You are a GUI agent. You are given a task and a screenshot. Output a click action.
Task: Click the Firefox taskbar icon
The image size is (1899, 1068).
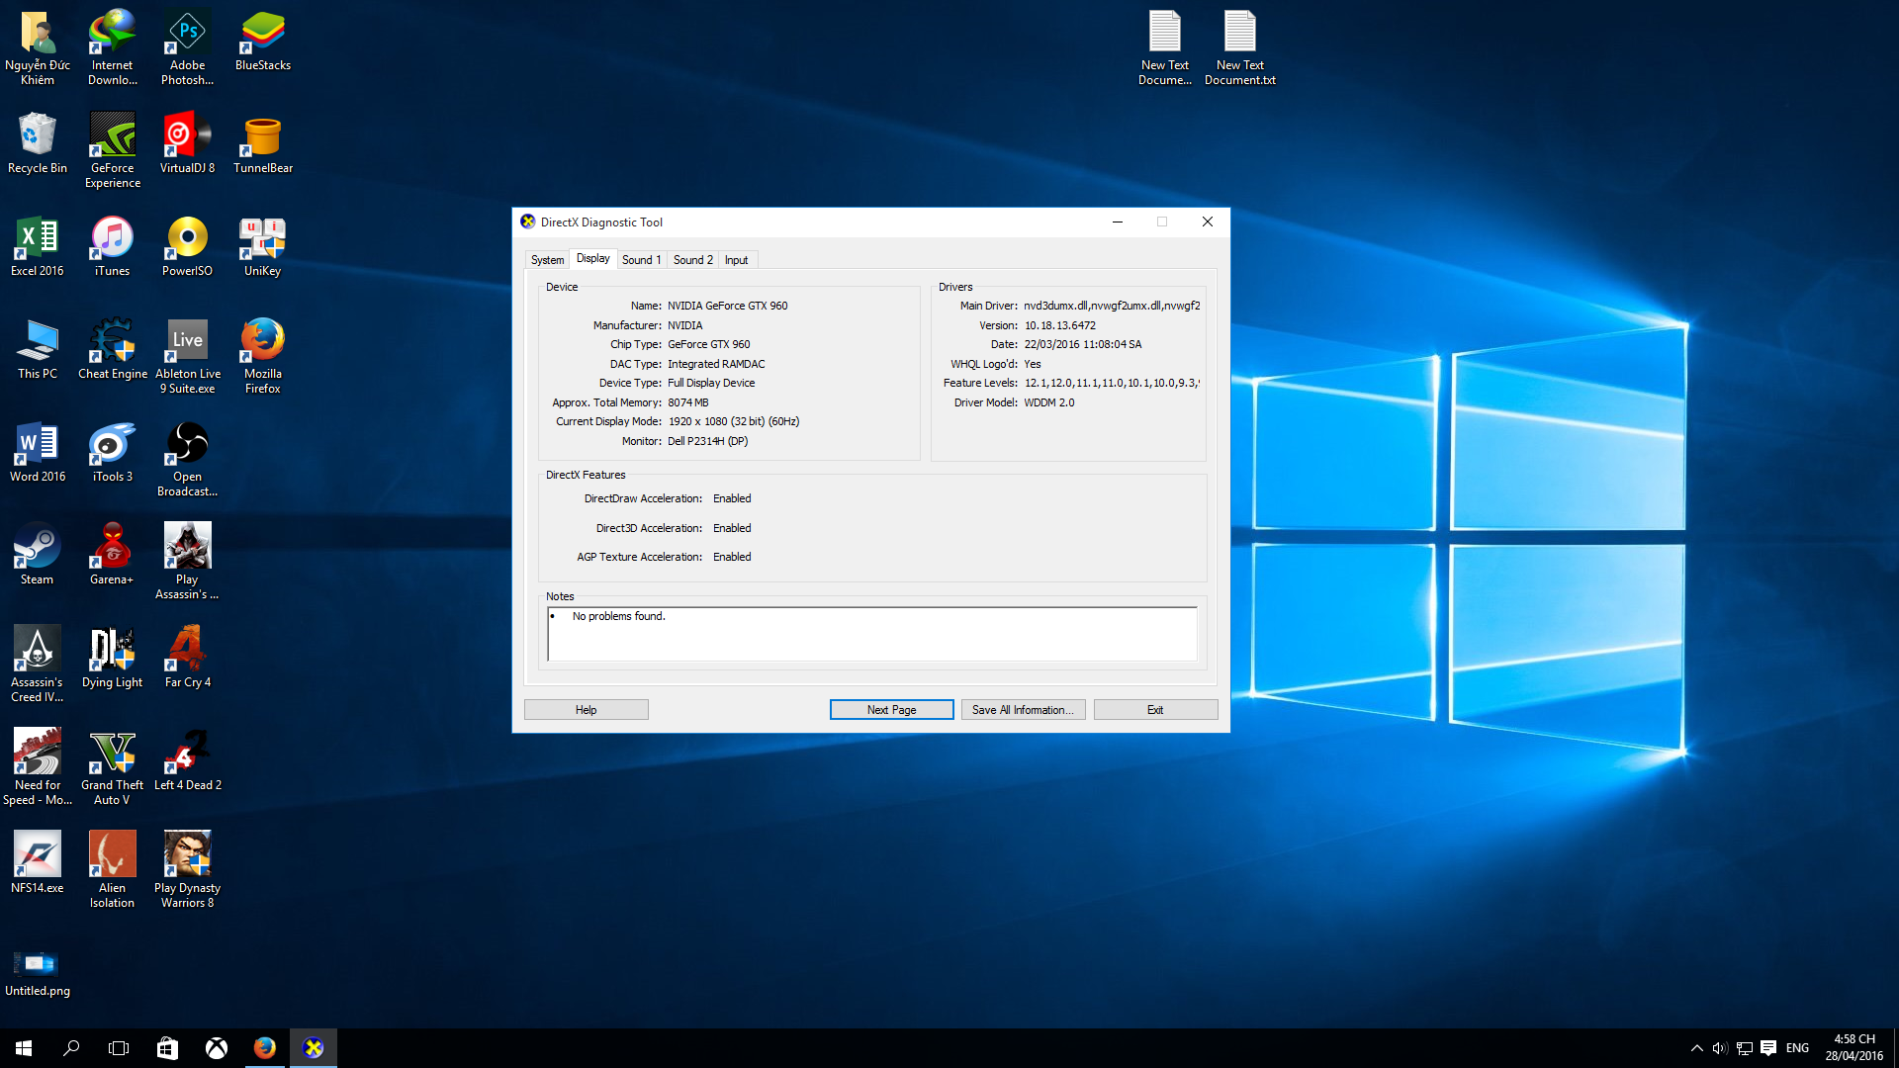coord(264,1048)
